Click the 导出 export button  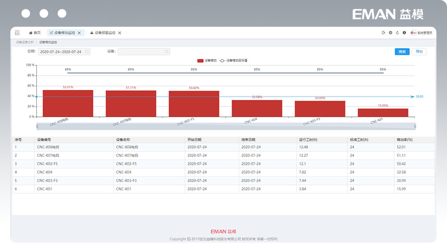tap(419, 52)
